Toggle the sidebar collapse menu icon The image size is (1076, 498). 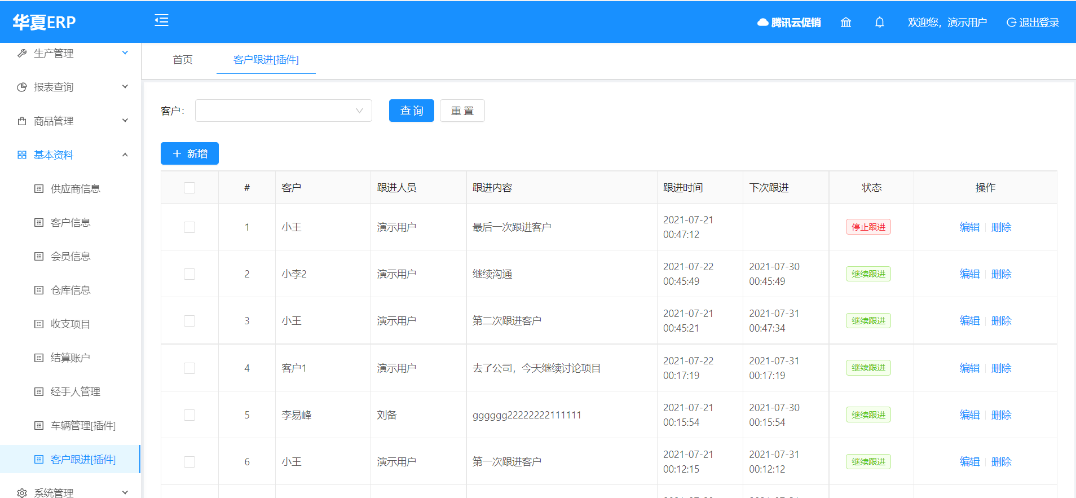(161, 21)
